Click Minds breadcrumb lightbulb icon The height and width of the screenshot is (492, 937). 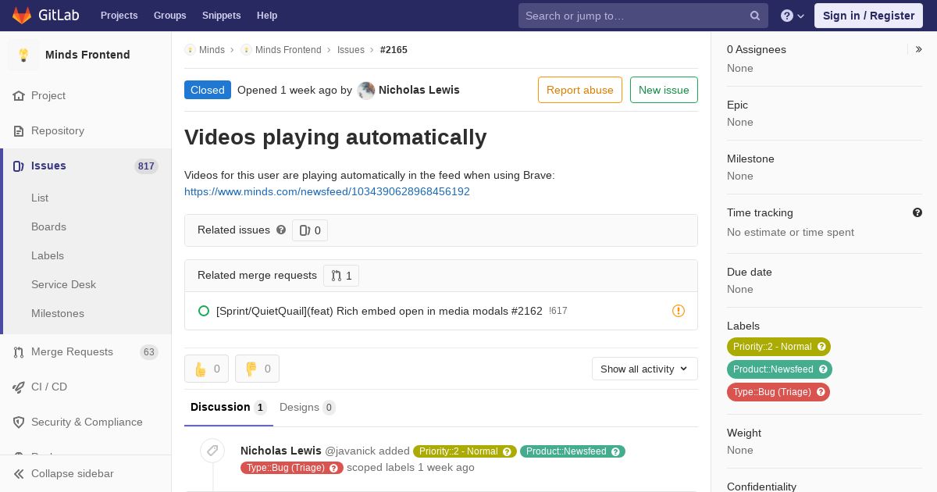click(190, 49)
